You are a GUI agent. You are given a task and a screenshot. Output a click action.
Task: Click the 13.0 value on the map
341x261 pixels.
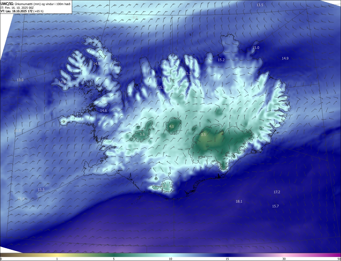click(20, 80)
